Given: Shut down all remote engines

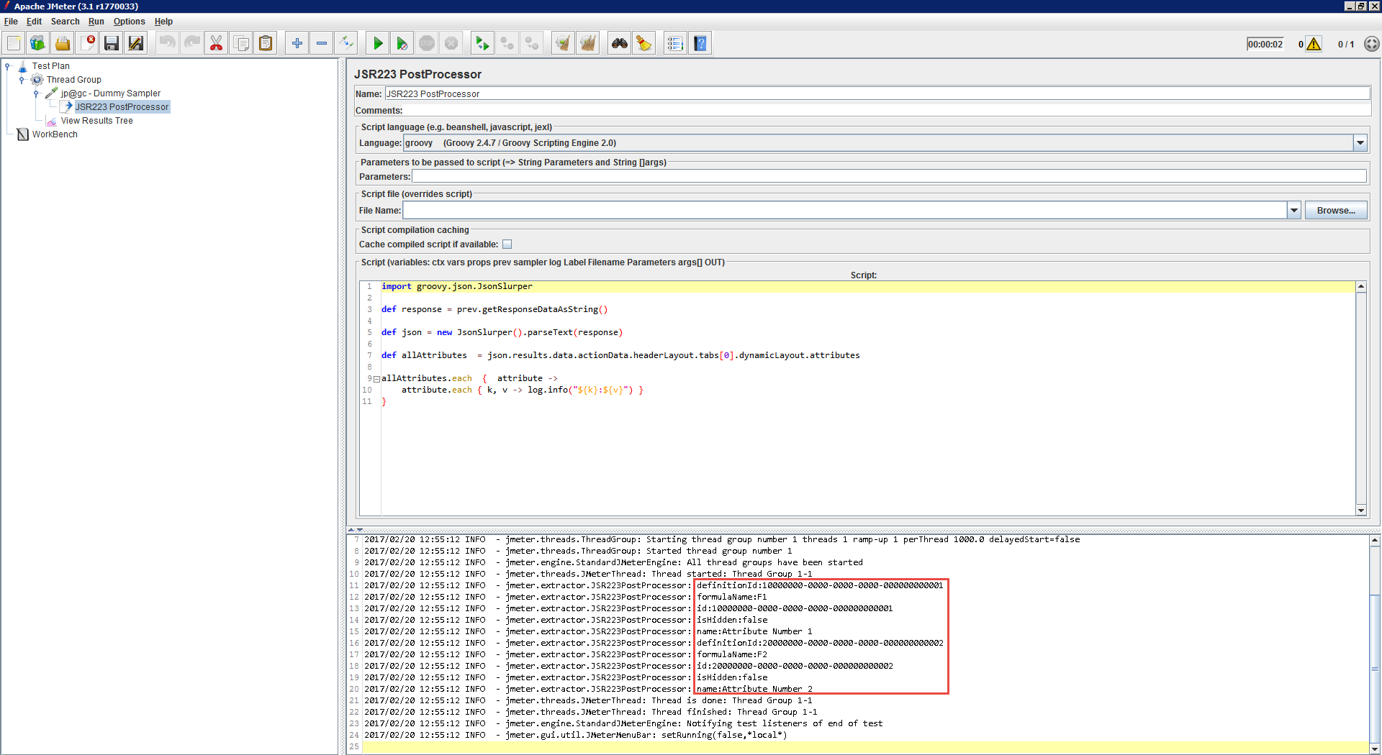Looking at the screenshot, I should (x=531, y=43).
